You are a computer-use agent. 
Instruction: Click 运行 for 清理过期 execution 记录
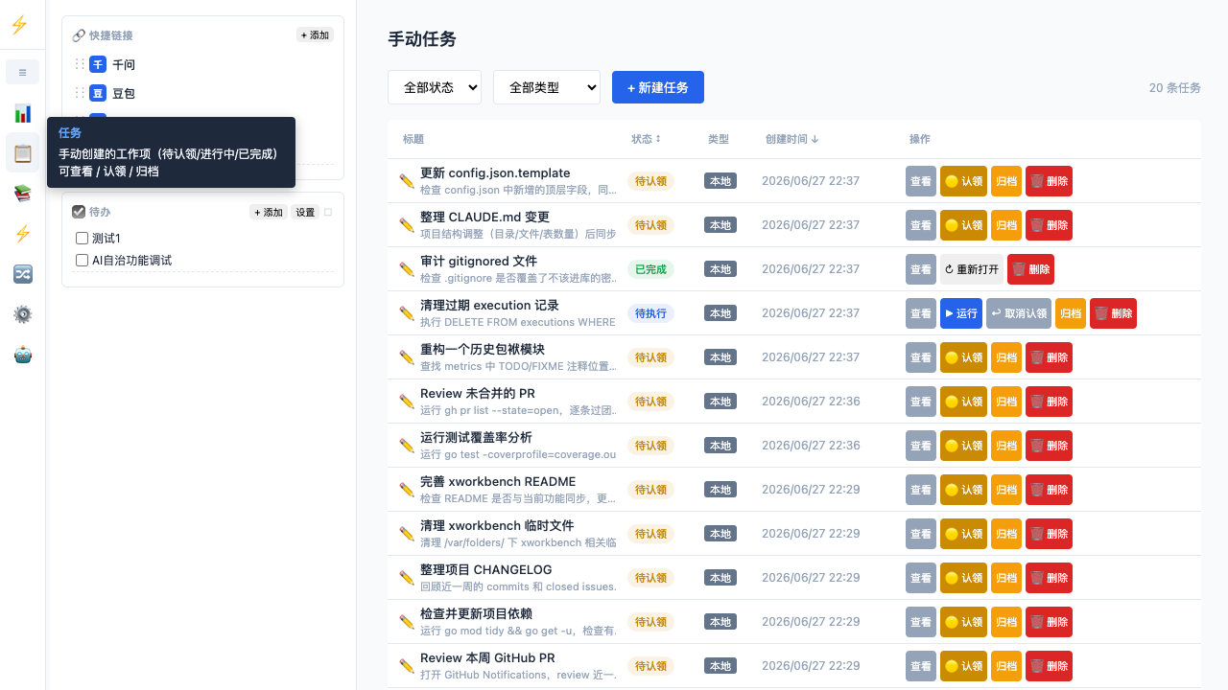click(x=961, y=313)
